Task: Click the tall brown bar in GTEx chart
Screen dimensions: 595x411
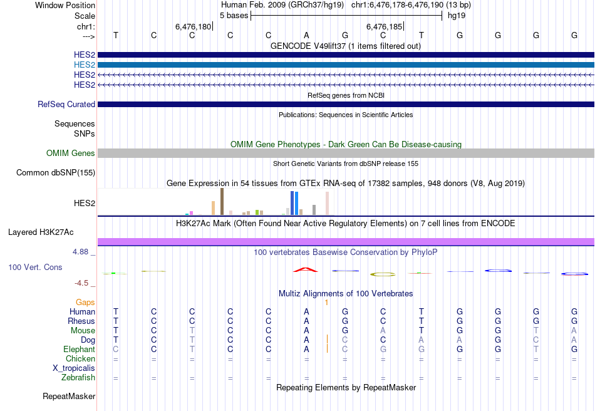Action: pos(222,202)
